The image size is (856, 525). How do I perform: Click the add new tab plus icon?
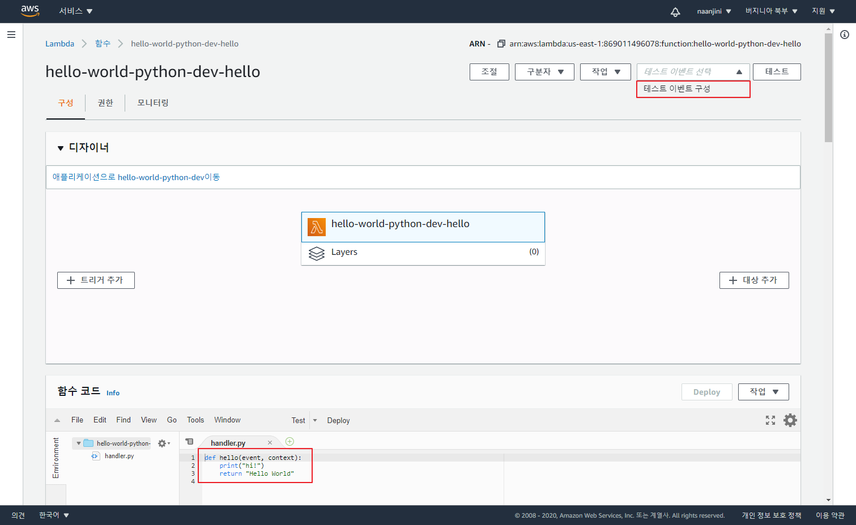[289, 441]
